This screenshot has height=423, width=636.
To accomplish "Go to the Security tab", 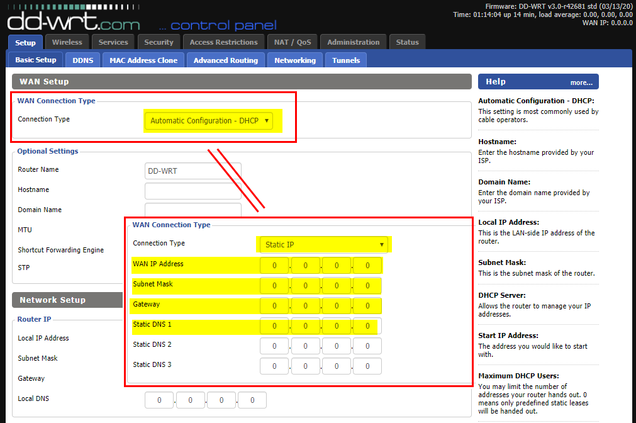I will click(159, 42).
